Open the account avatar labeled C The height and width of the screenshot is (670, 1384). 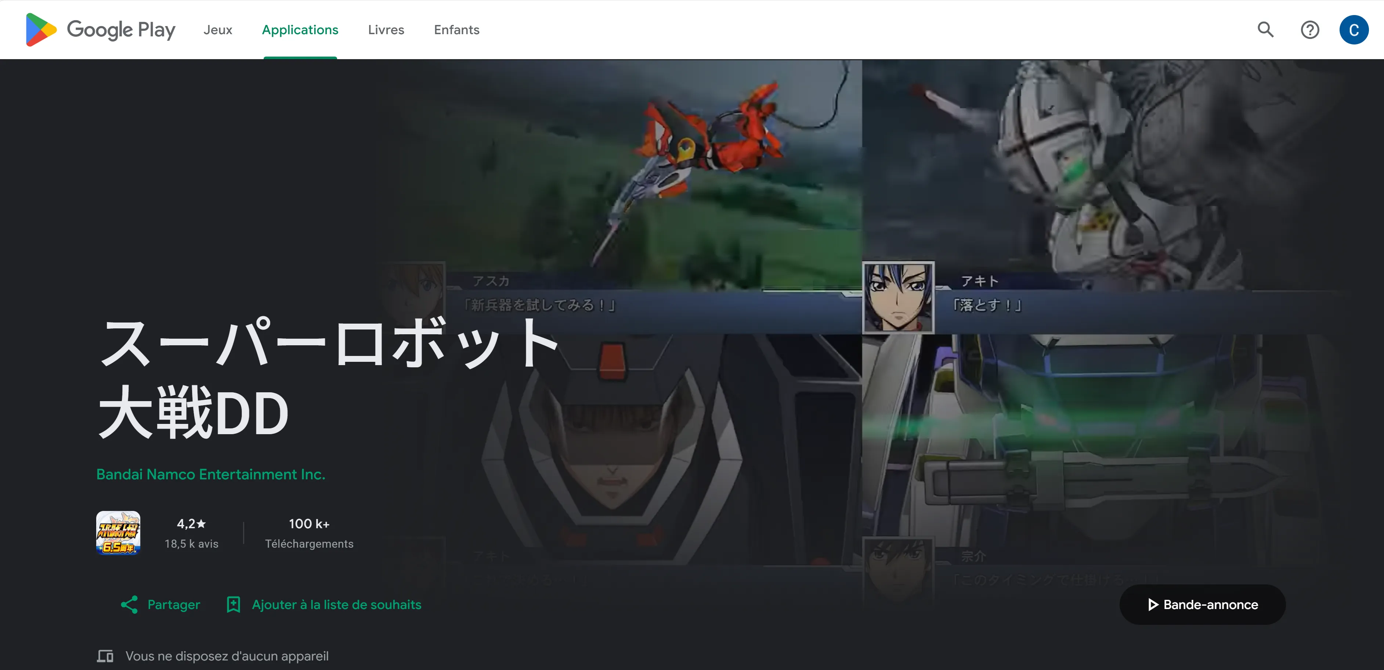pos(1354,29)
